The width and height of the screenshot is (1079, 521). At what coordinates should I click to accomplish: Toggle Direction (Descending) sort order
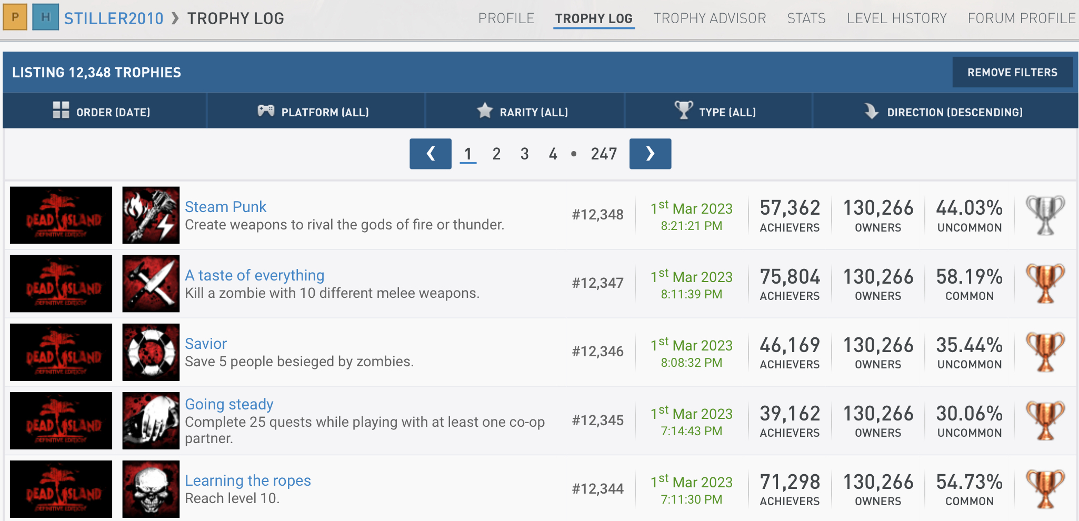pyautogui.click(x=944, y=112)
